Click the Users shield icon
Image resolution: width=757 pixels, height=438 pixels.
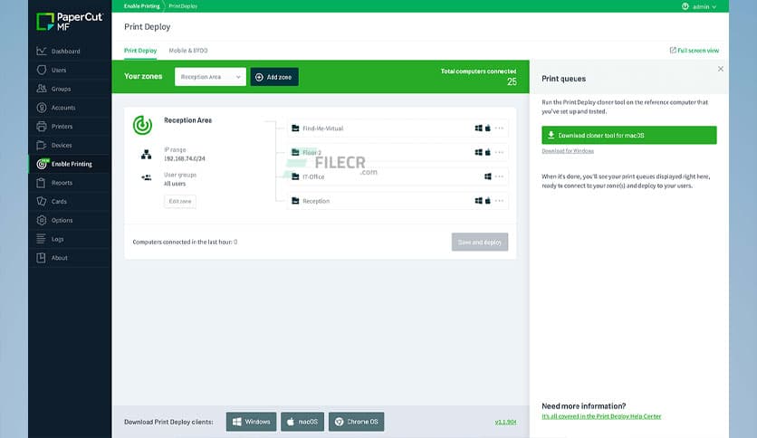point(42,70)
